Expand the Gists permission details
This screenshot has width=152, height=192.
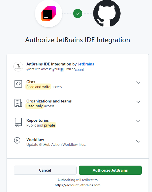point(138,83)
